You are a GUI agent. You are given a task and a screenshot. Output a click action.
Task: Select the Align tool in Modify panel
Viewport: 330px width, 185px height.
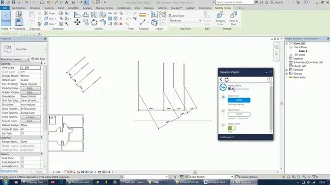tap(77, 15)
